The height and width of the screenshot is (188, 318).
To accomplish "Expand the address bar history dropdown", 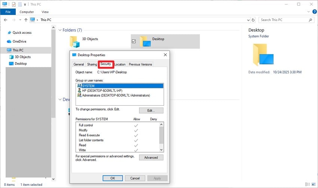I will click(248, 20).
